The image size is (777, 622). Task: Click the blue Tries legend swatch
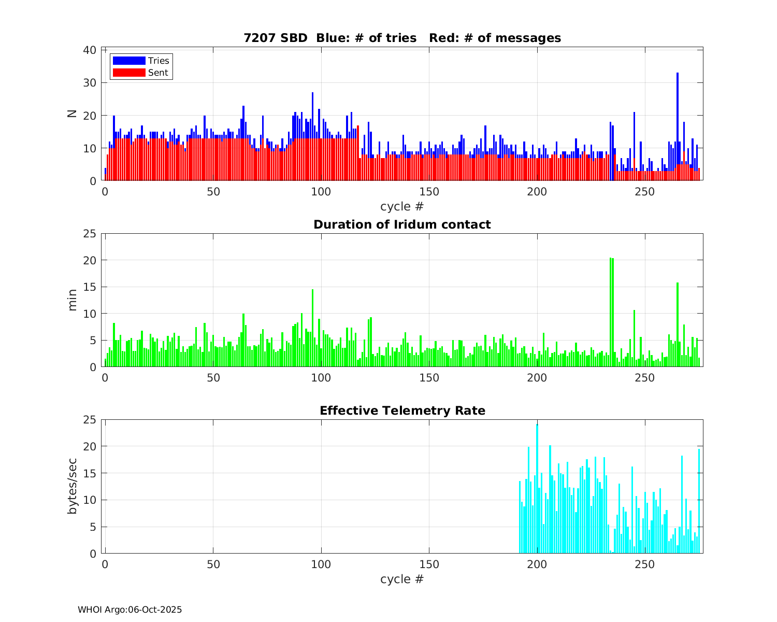tap(128, 61)
